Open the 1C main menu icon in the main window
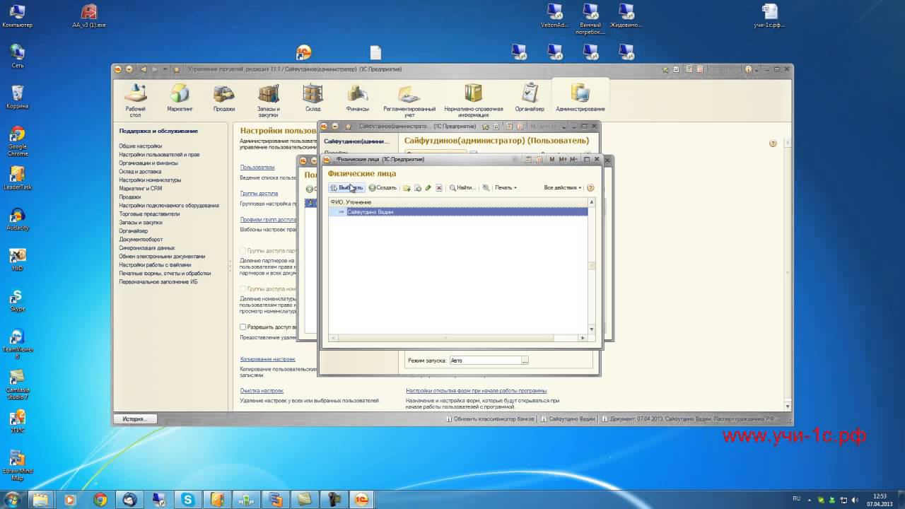 click(x=119, y=69)
